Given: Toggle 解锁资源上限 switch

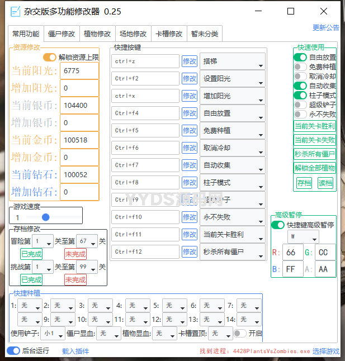Looking at the screenshot, I should tap(50, 57).
